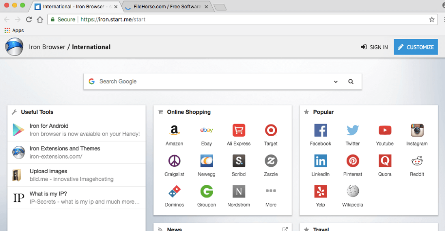Click the address bar URL
This screenshot has height=231, width=445.
112,19
